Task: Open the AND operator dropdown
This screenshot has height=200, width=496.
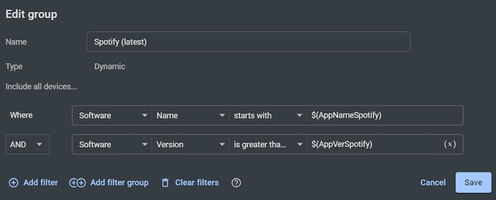Action: tap(27, 145)
